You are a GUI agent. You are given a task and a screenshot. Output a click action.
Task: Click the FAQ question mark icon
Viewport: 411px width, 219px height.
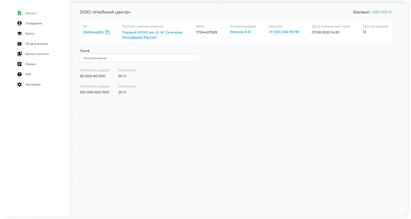click(20, 74)
